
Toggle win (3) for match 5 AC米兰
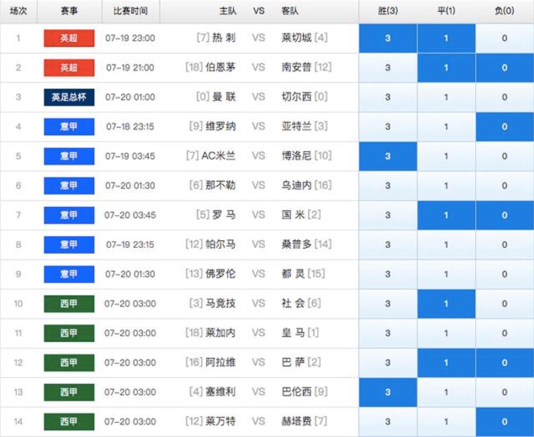(x=388, y=156)
